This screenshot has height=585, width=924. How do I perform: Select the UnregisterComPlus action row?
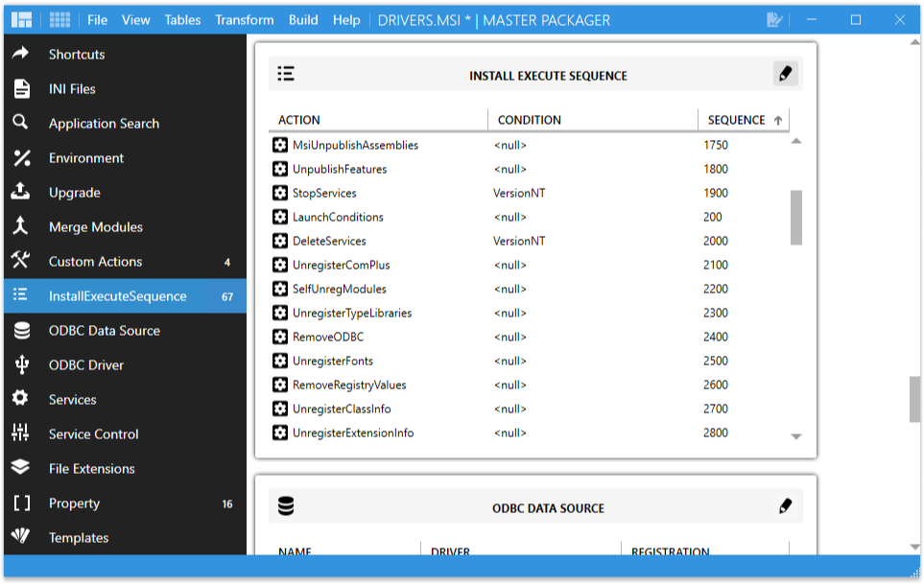(x=530, y=265)
